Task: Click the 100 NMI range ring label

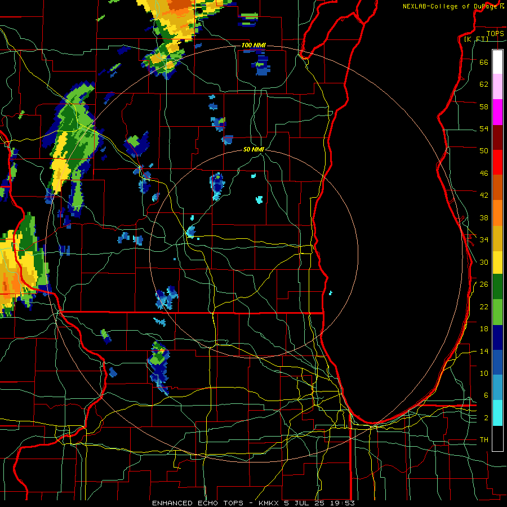Action: 253,45
